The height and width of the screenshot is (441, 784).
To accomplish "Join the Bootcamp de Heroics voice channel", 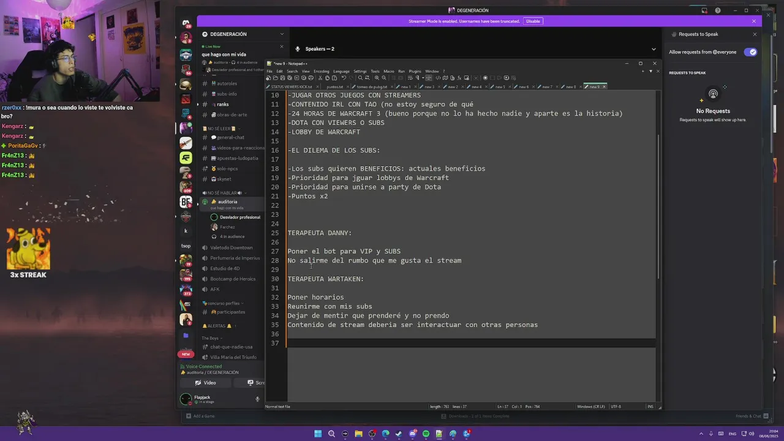I will 233,279.
